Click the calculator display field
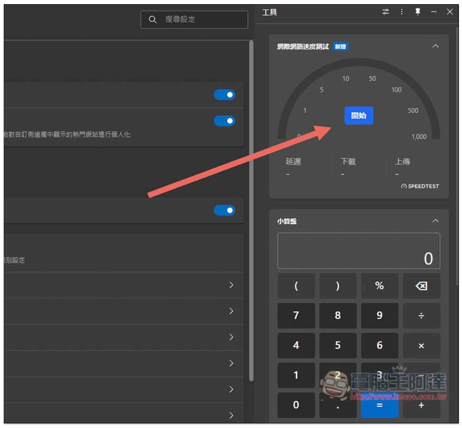This screenshot has height=428, width=462. [359, 251]
